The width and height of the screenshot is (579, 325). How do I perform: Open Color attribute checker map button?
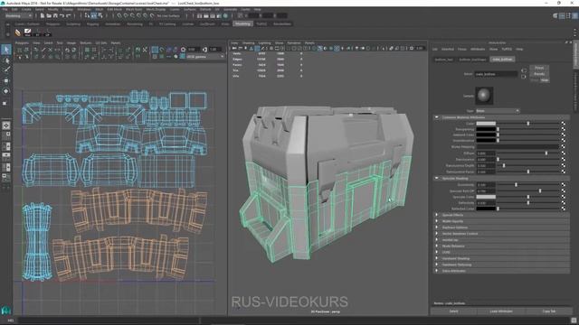coord(563,124)
